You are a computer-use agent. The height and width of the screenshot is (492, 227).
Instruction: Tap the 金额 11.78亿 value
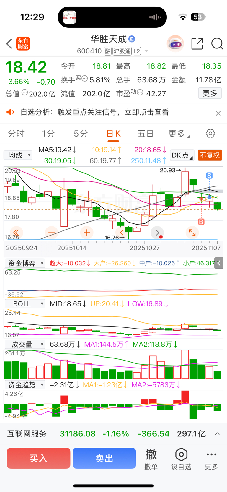point(208,80)
